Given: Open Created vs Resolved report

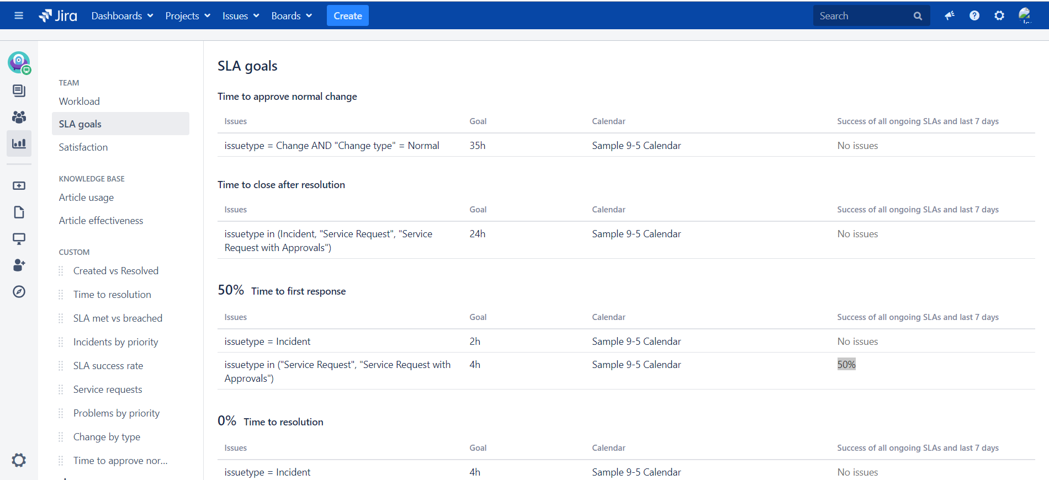Looking at the screenshot, I should coord(116,271).
